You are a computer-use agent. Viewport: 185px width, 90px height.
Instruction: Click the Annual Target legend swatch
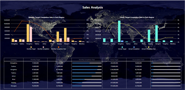122,47
